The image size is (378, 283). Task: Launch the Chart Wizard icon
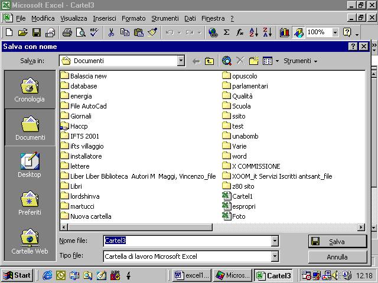point(285,32)
